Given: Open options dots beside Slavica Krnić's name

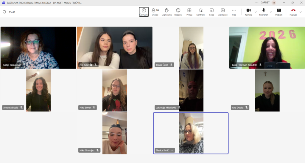Looking at the screenshot, I should pyautogui.click(x=172, y=151).
